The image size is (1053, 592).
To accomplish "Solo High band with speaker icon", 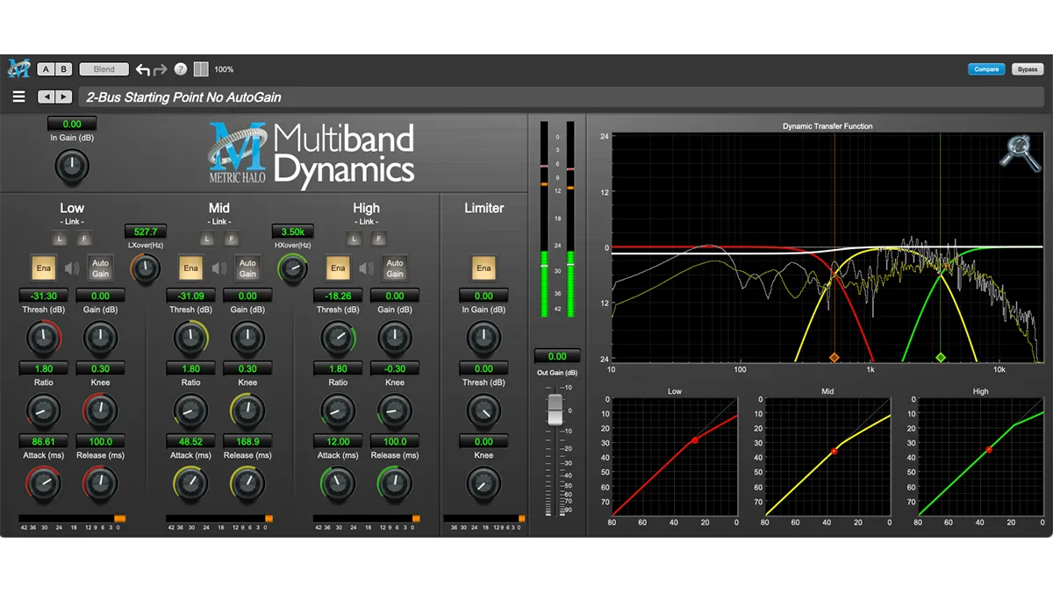I will pos(366,268).
